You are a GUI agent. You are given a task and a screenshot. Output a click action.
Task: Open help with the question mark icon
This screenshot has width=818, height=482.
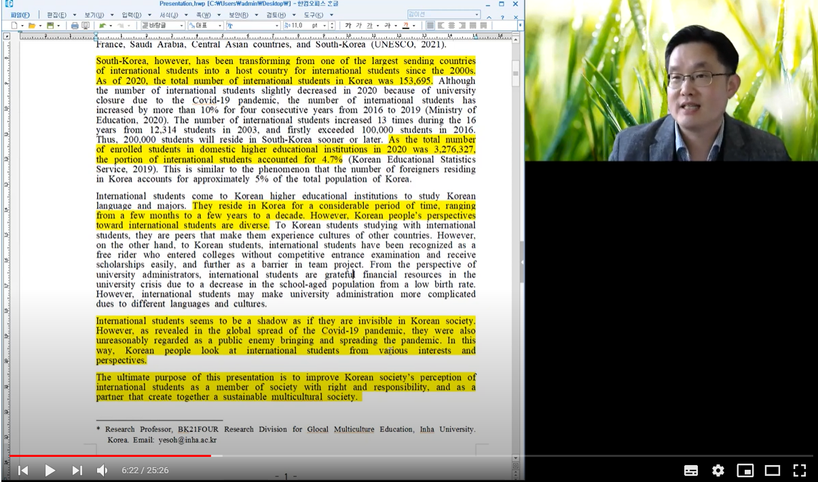pyautogui.click(x=502, y=18)
